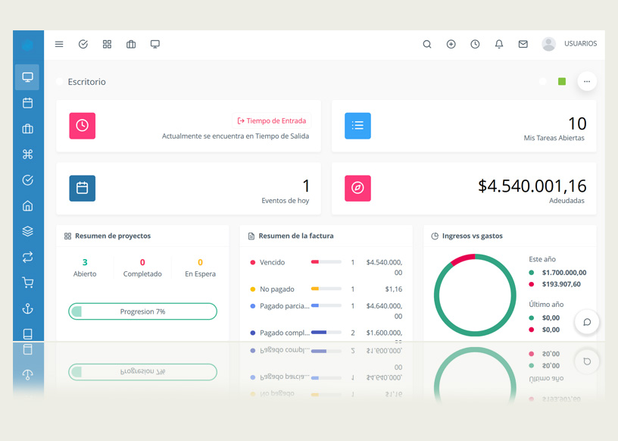Viewport: 618px width, 441px height.
Task: Click the Ingresos vs gastos donut chart
Action: (x=475, y=296)
